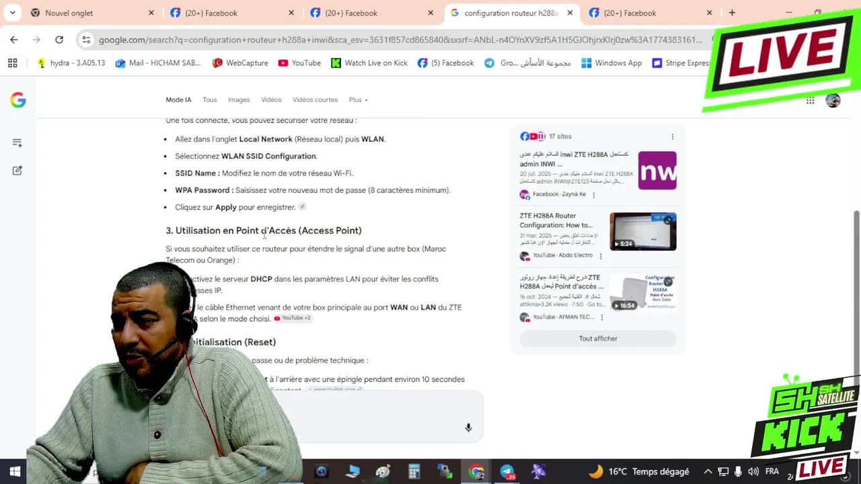861x484 pixels.
Task: Open site information icon in the address bar
Action: click(x=86, y=40)
